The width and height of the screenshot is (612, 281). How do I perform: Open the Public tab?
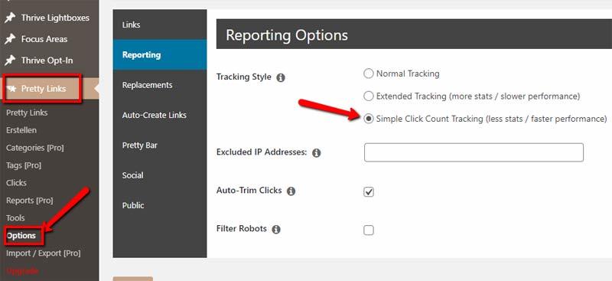pos(160,205)
